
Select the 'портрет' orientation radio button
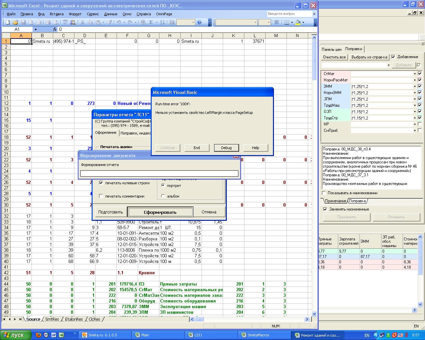pos(163,185)
